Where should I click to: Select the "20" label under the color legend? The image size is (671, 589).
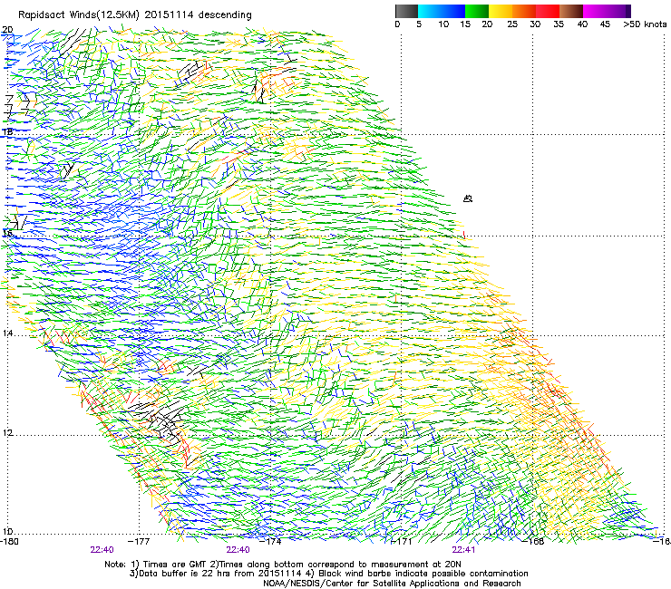pyautogui.click(x=488, y=24)
